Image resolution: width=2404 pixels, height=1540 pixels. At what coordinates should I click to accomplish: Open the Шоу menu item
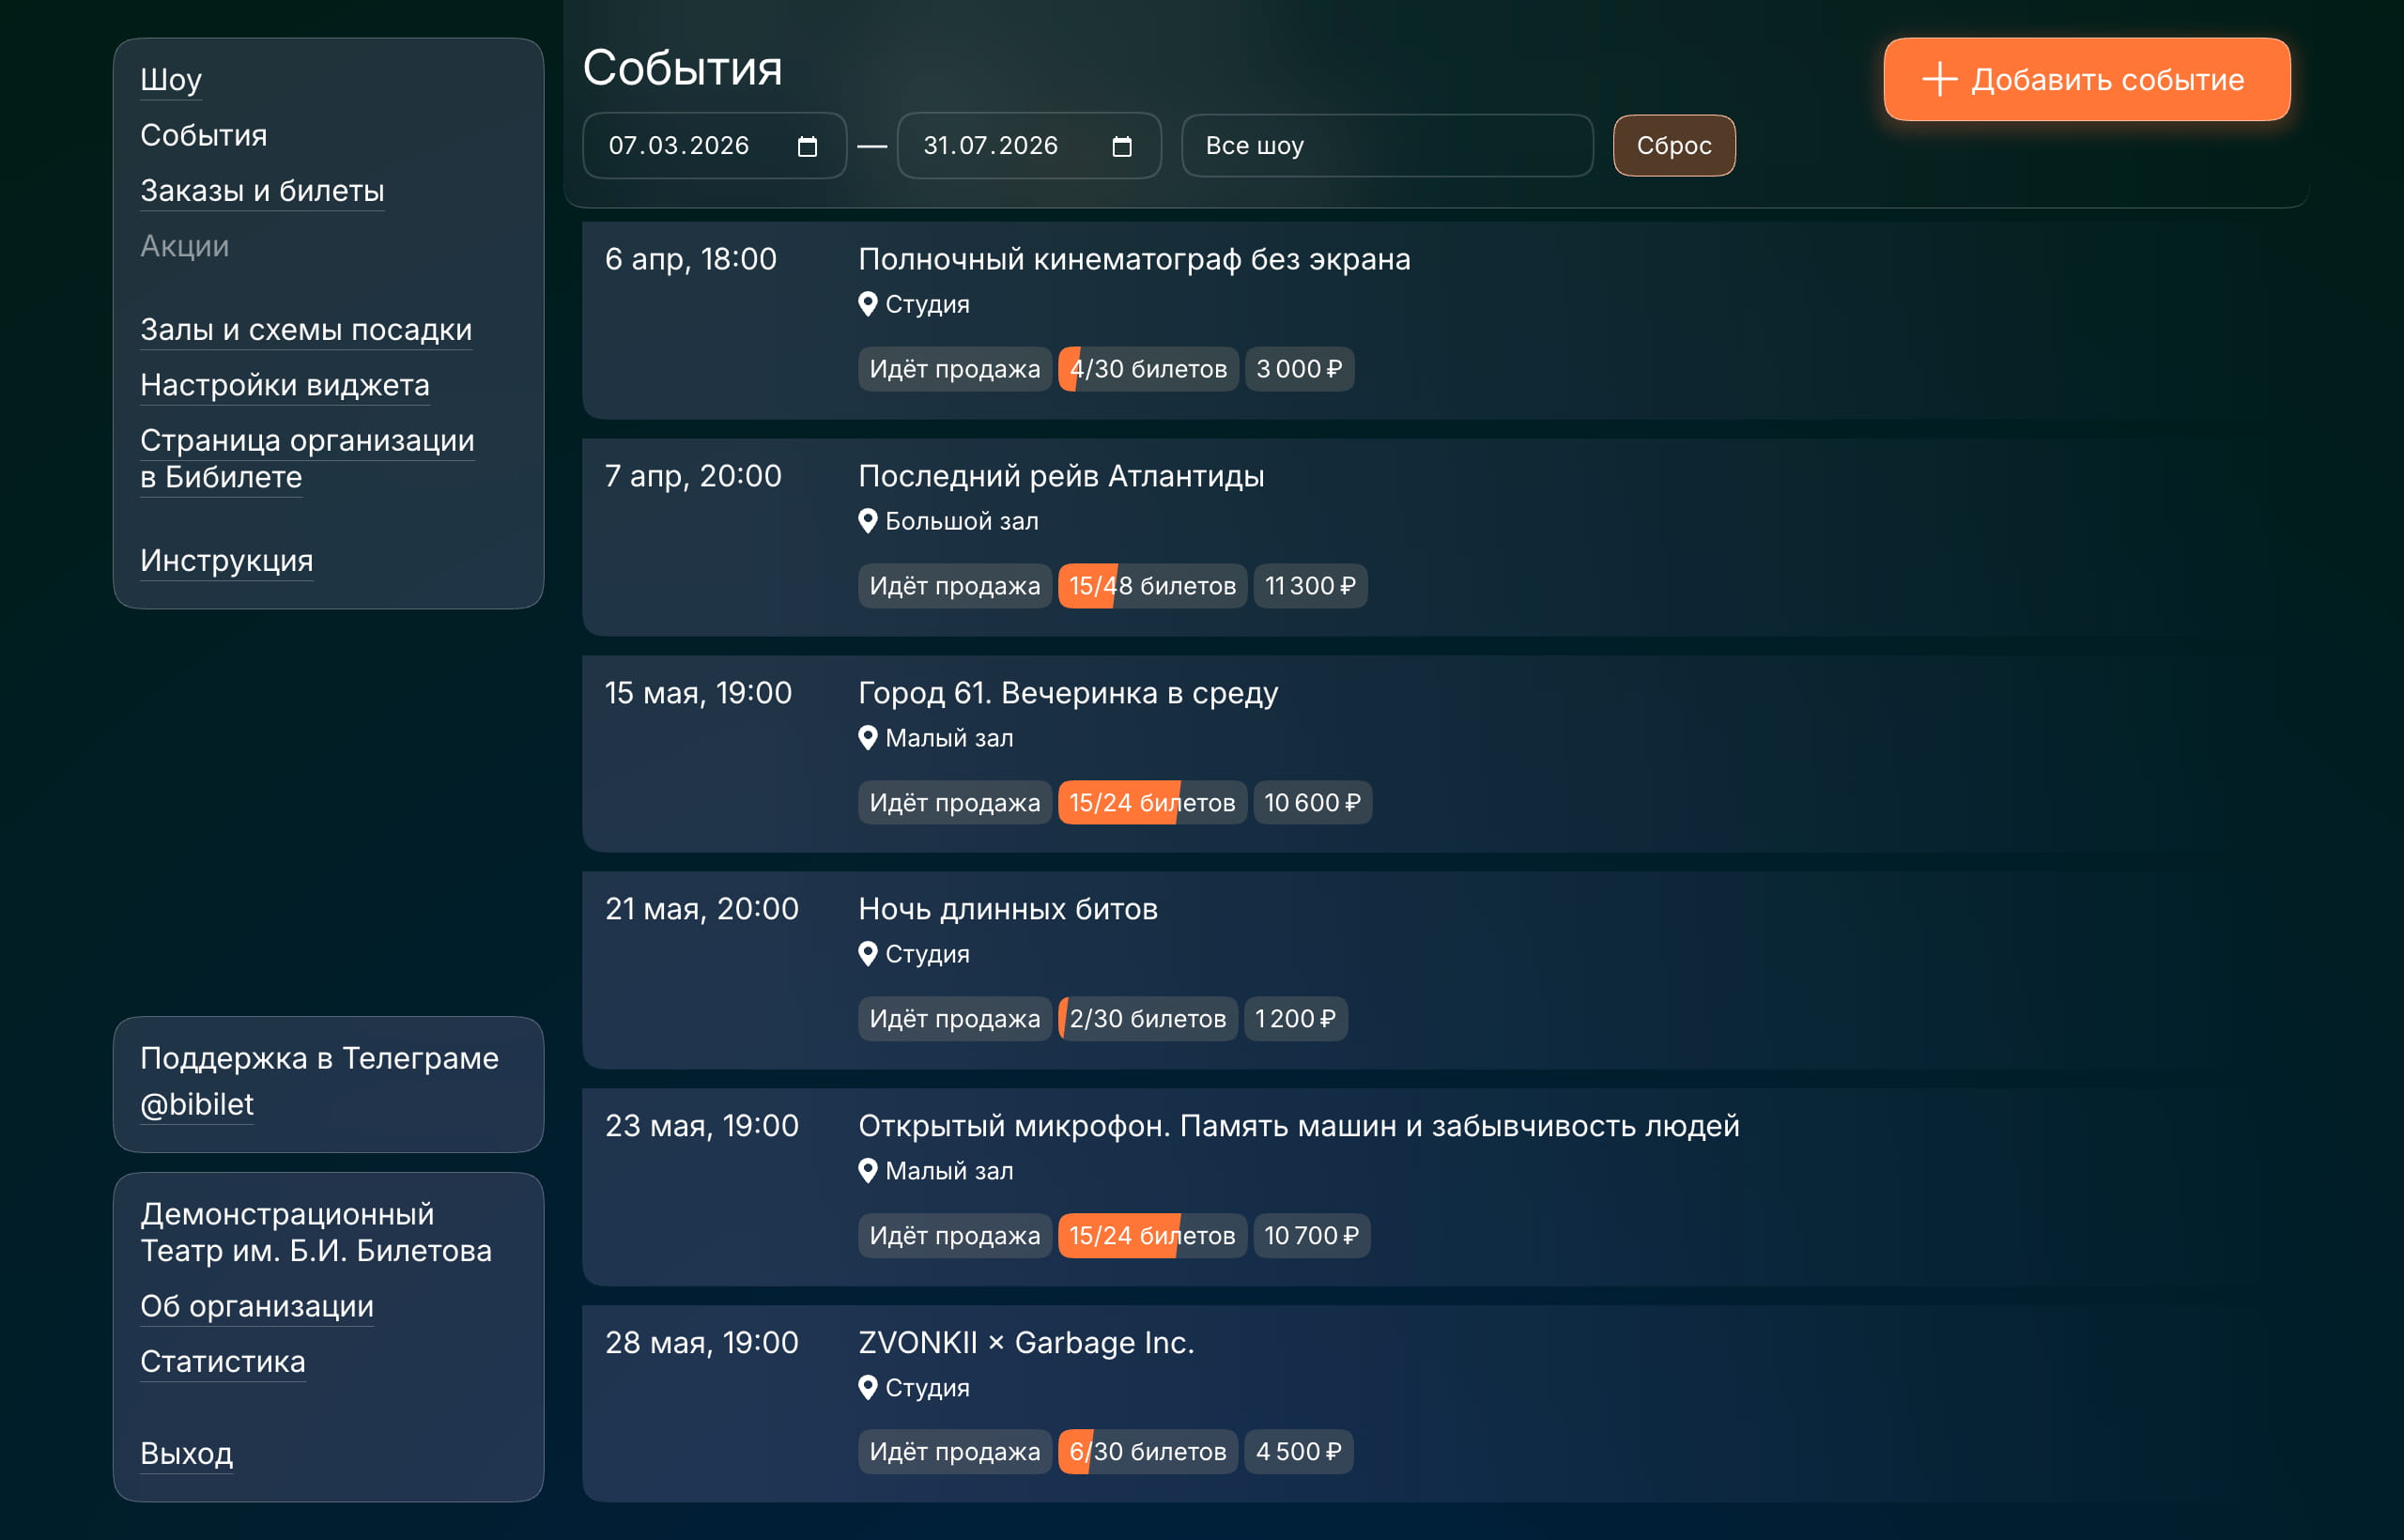pos(171,79)
